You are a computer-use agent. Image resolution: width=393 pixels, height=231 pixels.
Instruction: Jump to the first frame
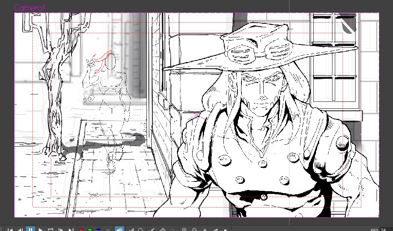pyautogui.click(x=10, y=229)
